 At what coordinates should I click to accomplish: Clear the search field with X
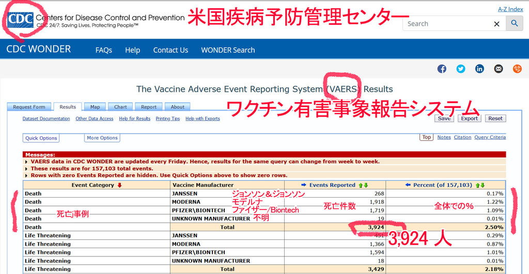496,24
